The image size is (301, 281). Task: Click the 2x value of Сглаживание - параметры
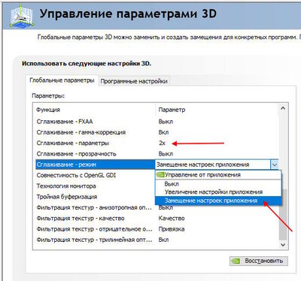pos(162,144)
